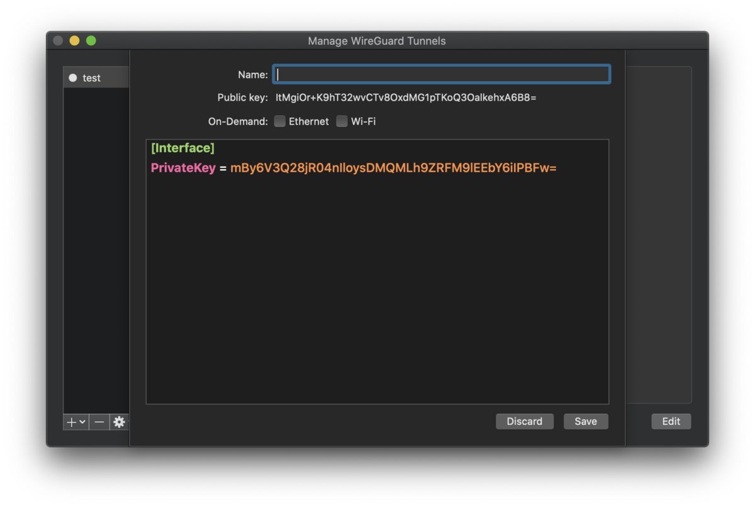Image resolution: width=755 pixels, height=508 pixels.
Task: Click the Edit button
Action: coord(671,421)
